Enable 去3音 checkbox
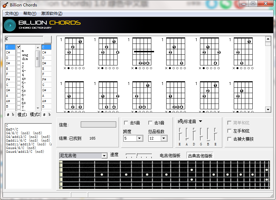Viewport: 276px width, 200px height. [x=150, y=123]
